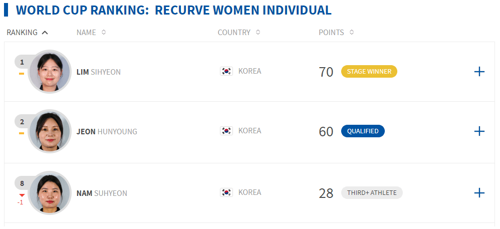The image size is (500, 229).
Task: Click Korea flag icon in Lim Sihyeon's row
Action: (226, 71)
